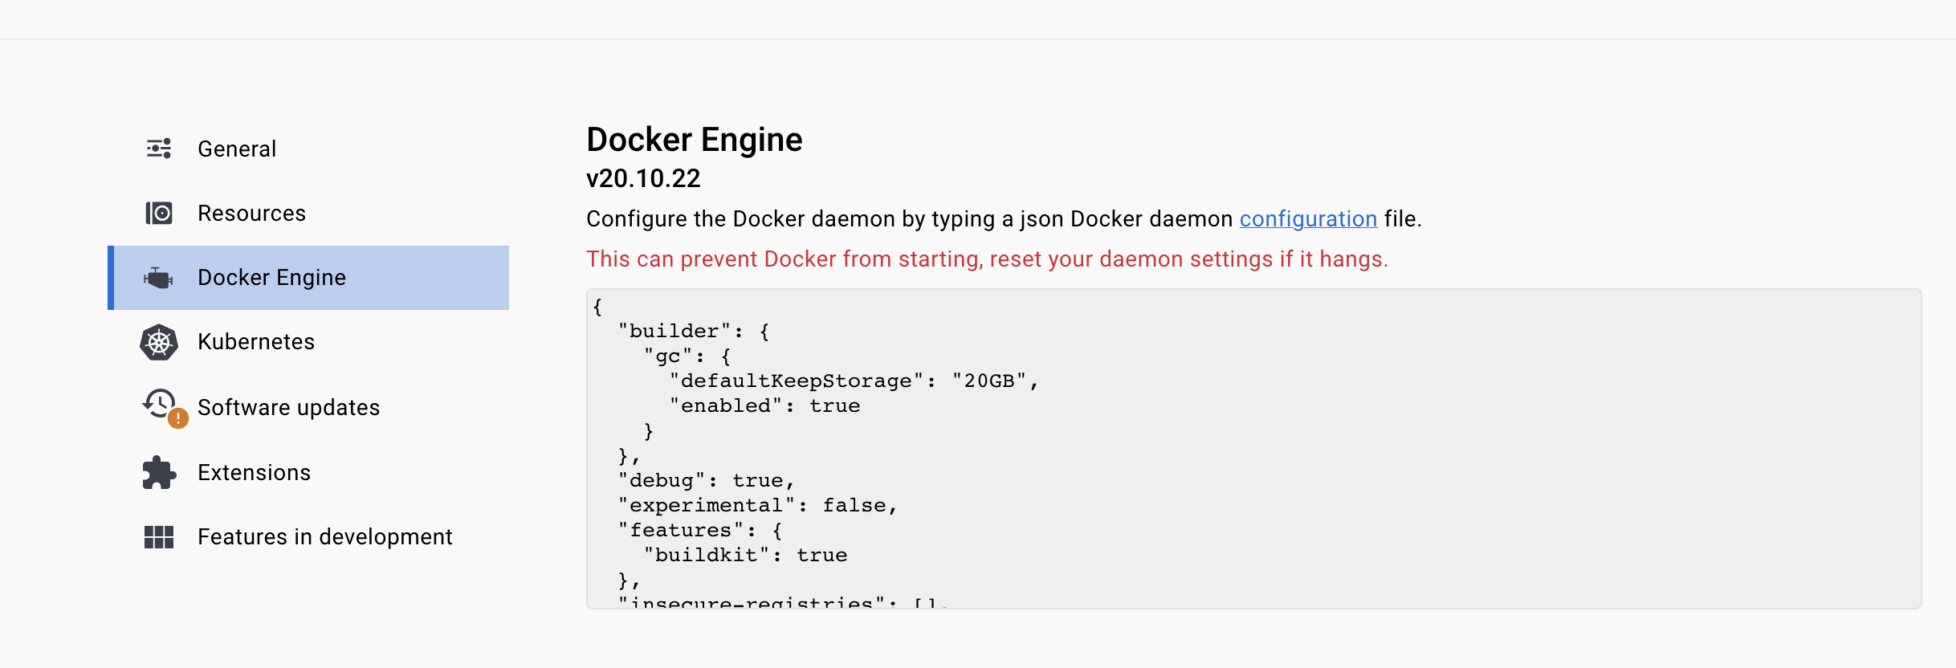Go to Kubernetes settings

pyautogui.click(x=308, y=342)
